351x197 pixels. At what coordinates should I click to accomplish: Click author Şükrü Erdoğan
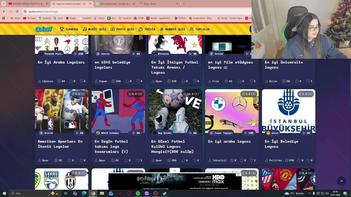[107, 133]
